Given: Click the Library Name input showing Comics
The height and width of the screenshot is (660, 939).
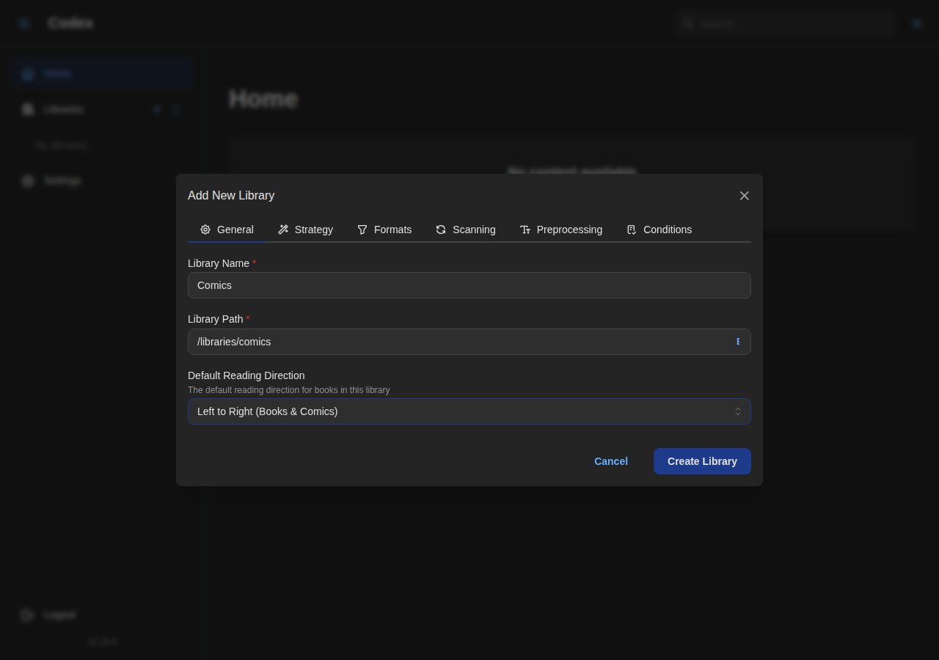Looking at the screenshot, I should (469, 285).
